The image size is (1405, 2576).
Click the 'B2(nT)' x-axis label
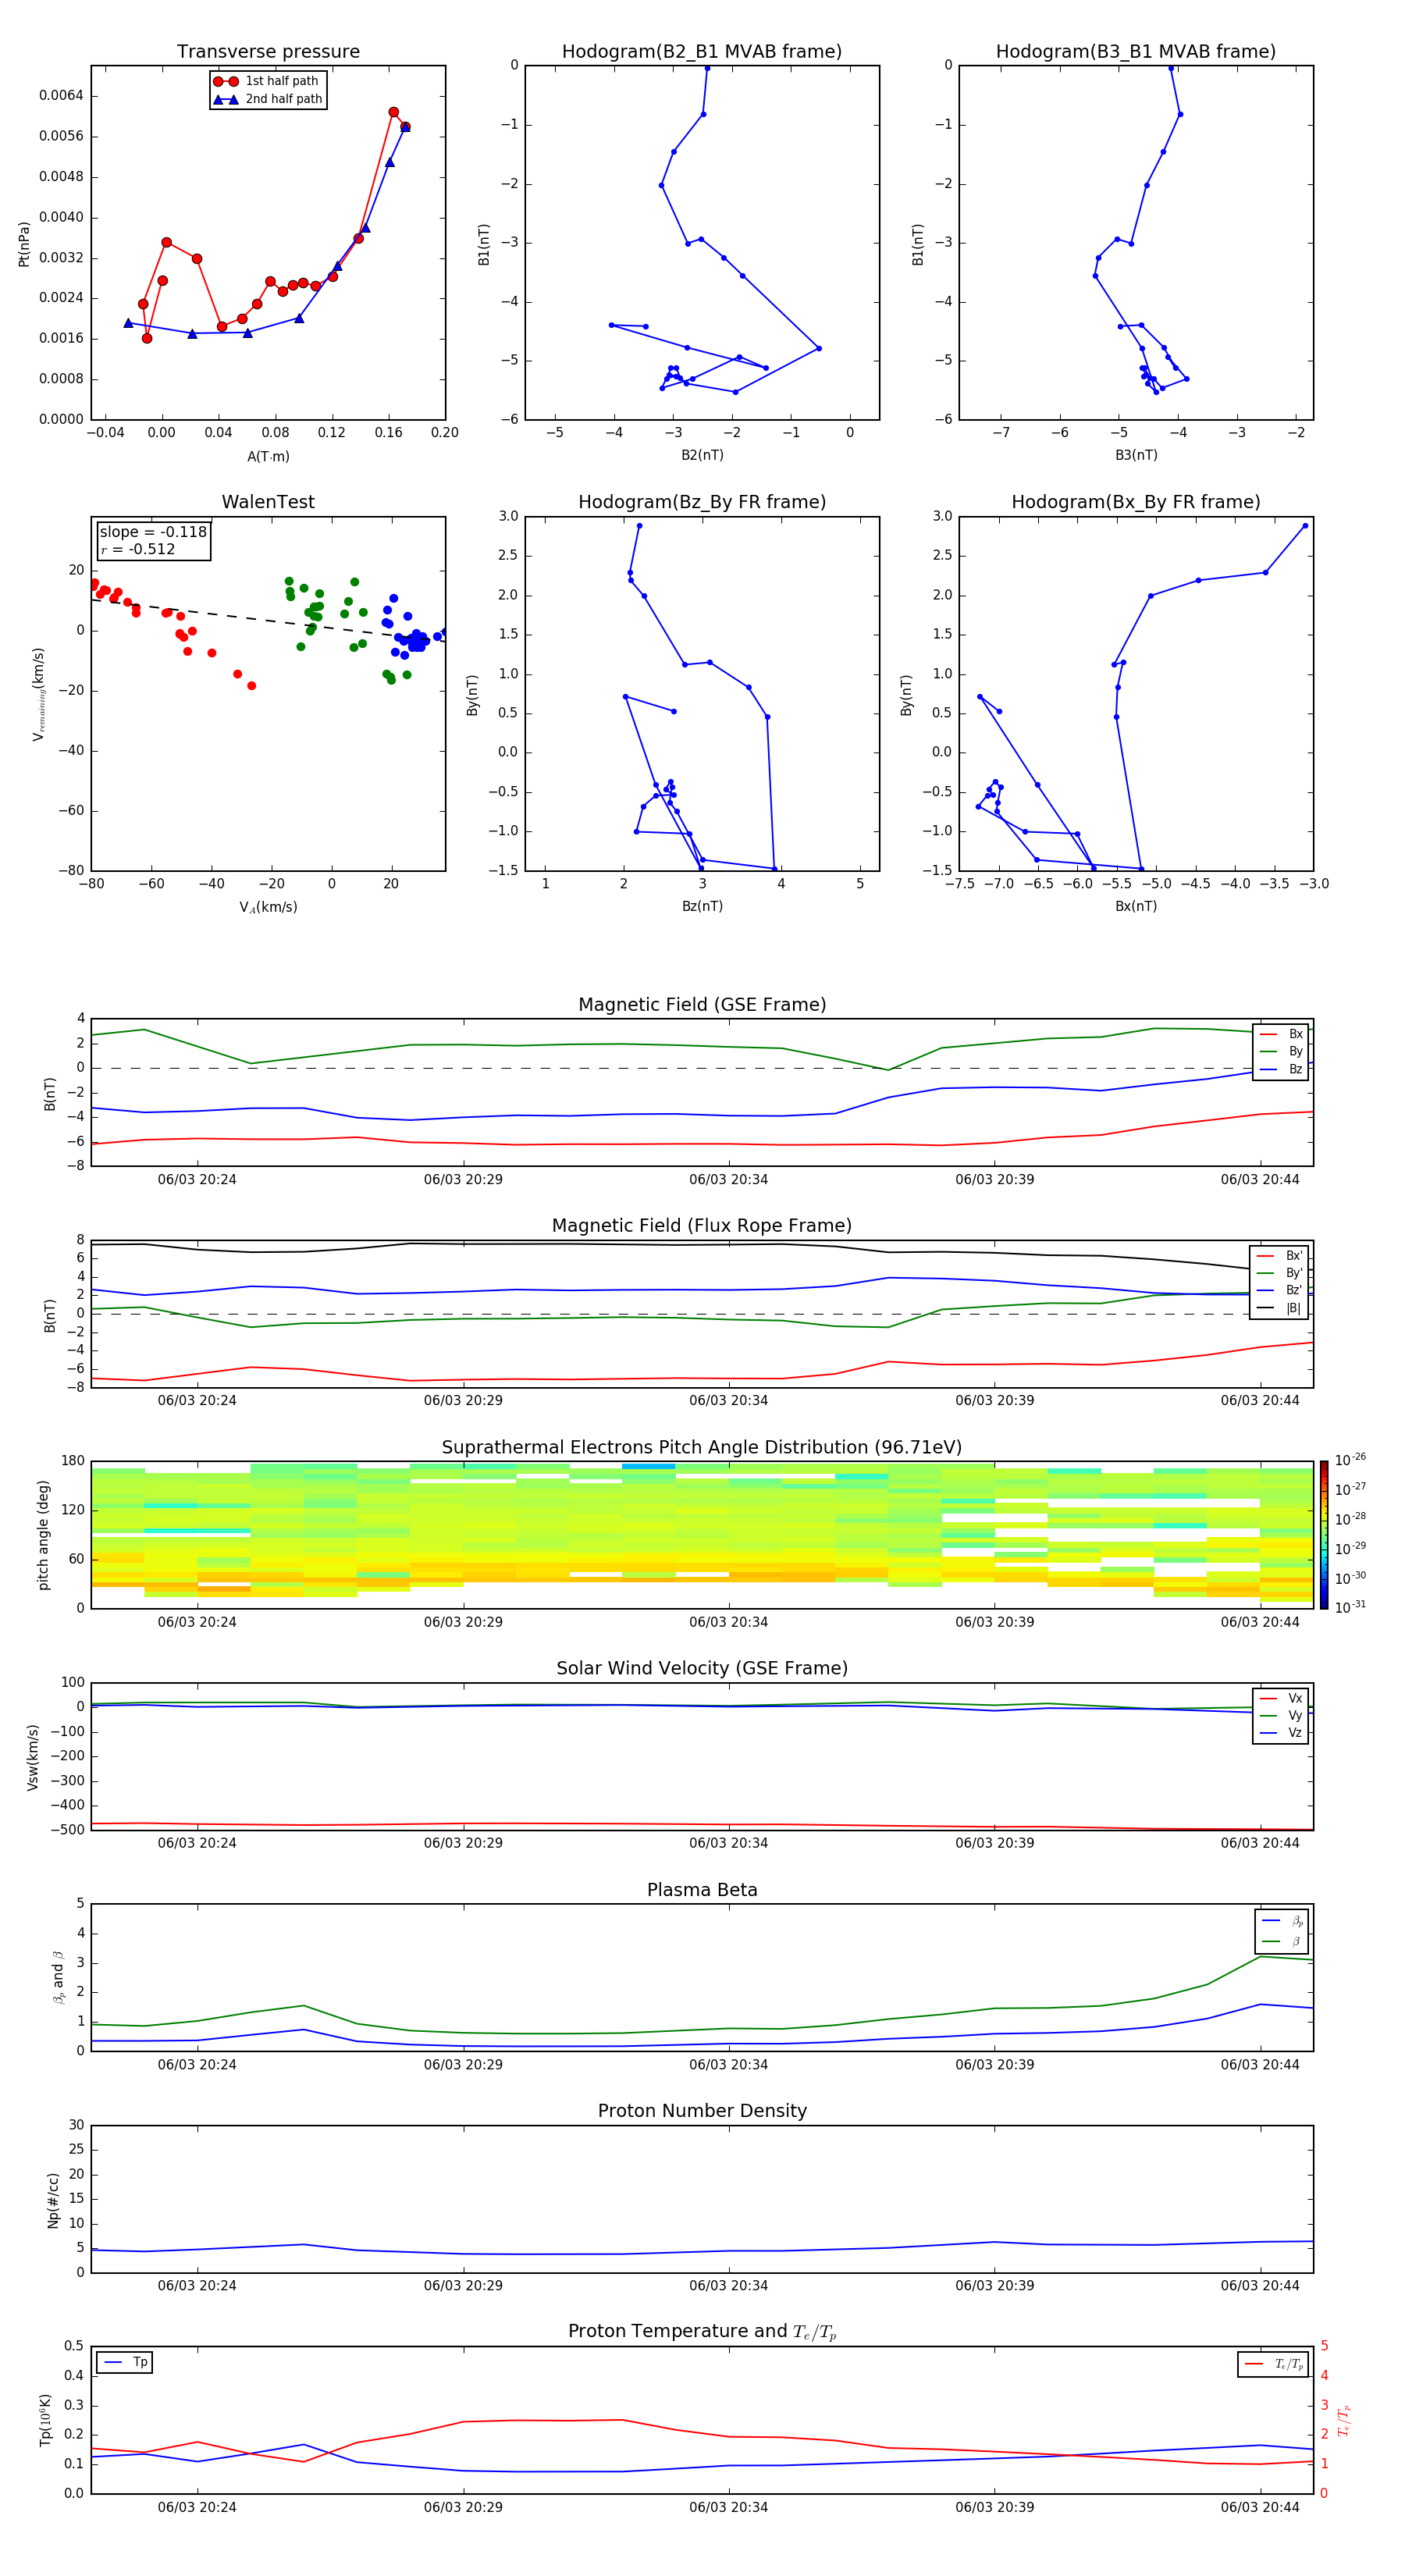702,455
